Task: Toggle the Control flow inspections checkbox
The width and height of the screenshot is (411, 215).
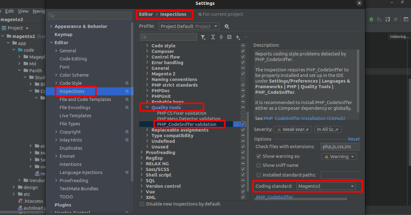Action: (243, 57)
